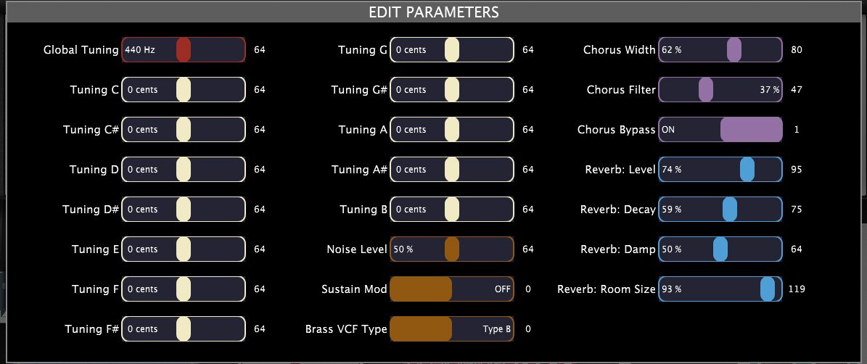Click the Tuning F# slider
The image size is (867, 364).
point(184,329)
